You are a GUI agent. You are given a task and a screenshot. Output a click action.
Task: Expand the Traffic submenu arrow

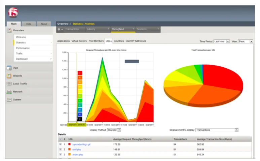[x=51, y=54]
